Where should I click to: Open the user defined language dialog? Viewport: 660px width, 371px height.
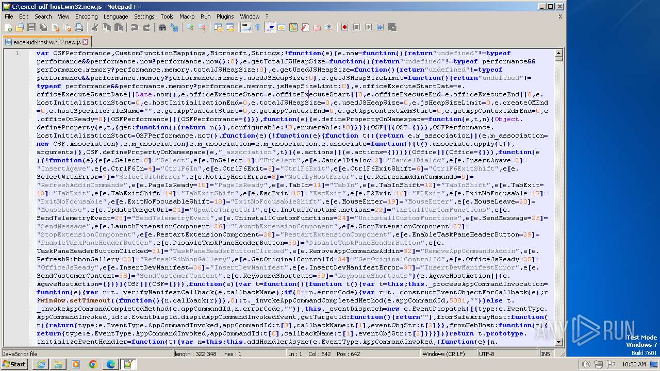pyautogui.click(x=282, y=27)
